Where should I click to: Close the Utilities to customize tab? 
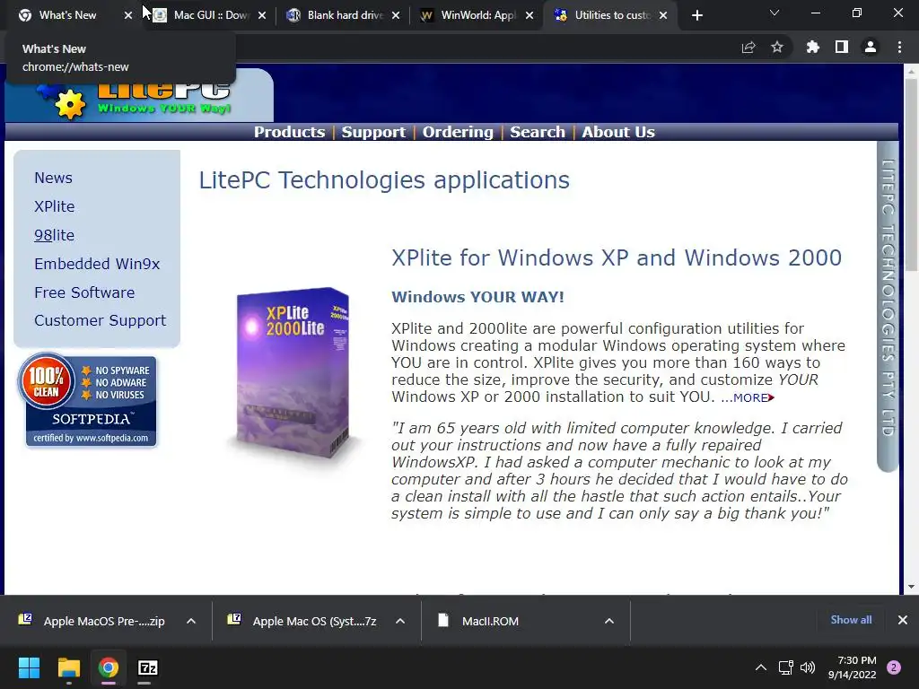click(x=663, y=15)
